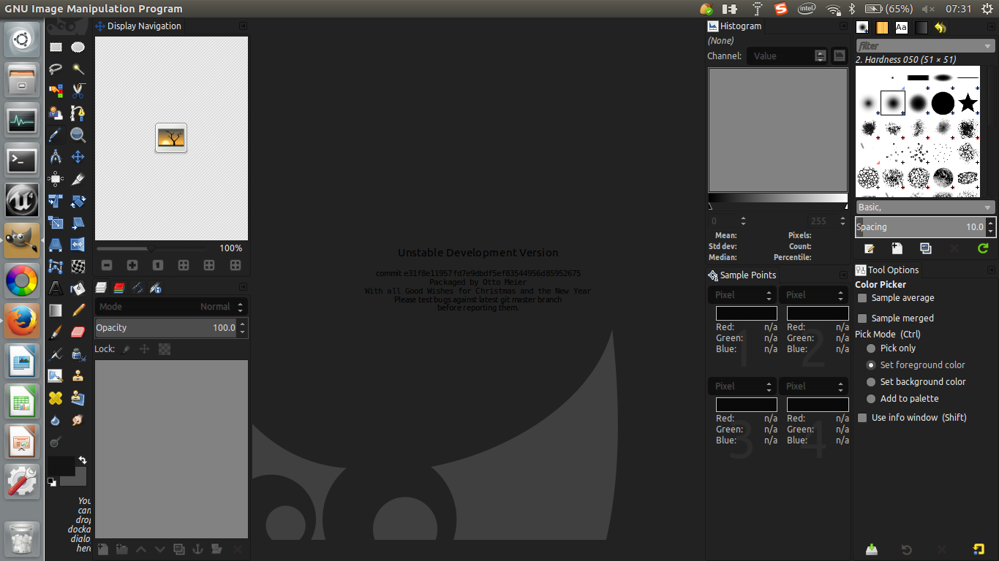Screen dimensions: 999x561
Task: Select the Blur/Sharpen droplet tool
Action: click(x=56, y=420)
